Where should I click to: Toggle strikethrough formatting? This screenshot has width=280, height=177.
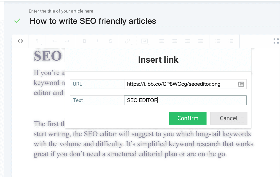tap(110, 41)
